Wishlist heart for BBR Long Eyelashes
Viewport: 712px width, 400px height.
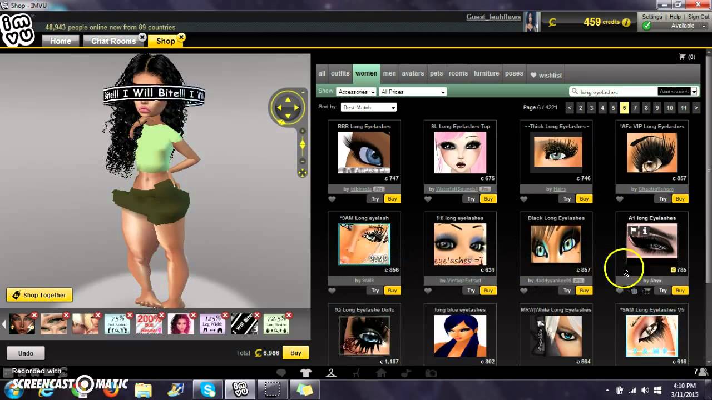tap(332, 199)
